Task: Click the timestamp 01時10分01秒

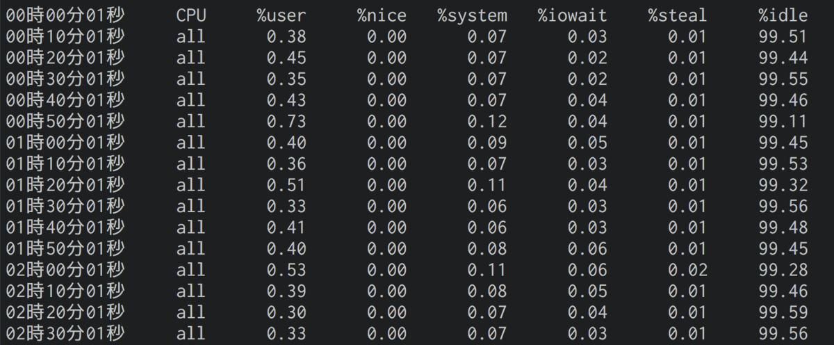Action: tap(65, 164)
